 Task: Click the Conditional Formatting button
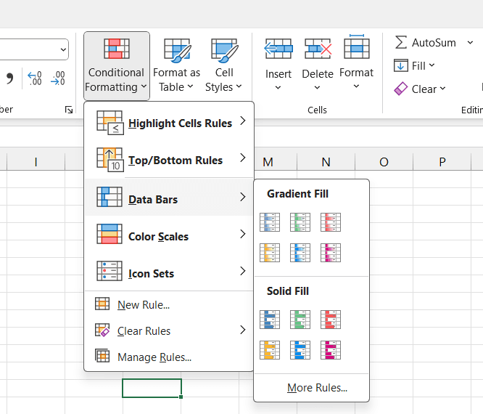point(116,65)
